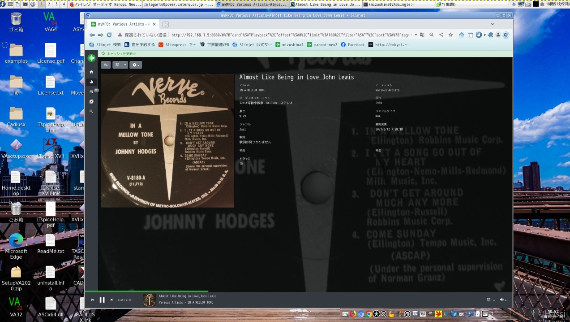The image size is (570, 322).
Task: Open the Queue view in the sidebar
Action: pos(91,91)
